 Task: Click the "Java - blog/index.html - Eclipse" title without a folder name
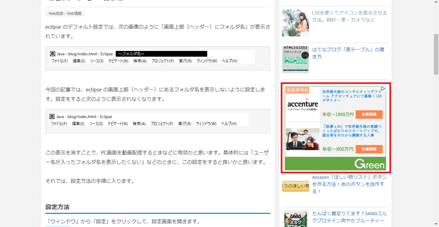[84, 116]
